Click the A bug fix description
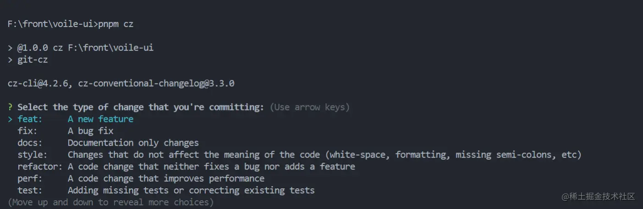643x209 pixels. pos(90,131)
